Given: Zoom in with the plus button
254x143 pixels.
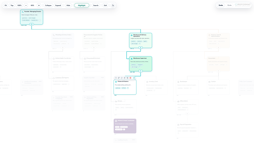Looking at the screenshot, I should (39, 5).
